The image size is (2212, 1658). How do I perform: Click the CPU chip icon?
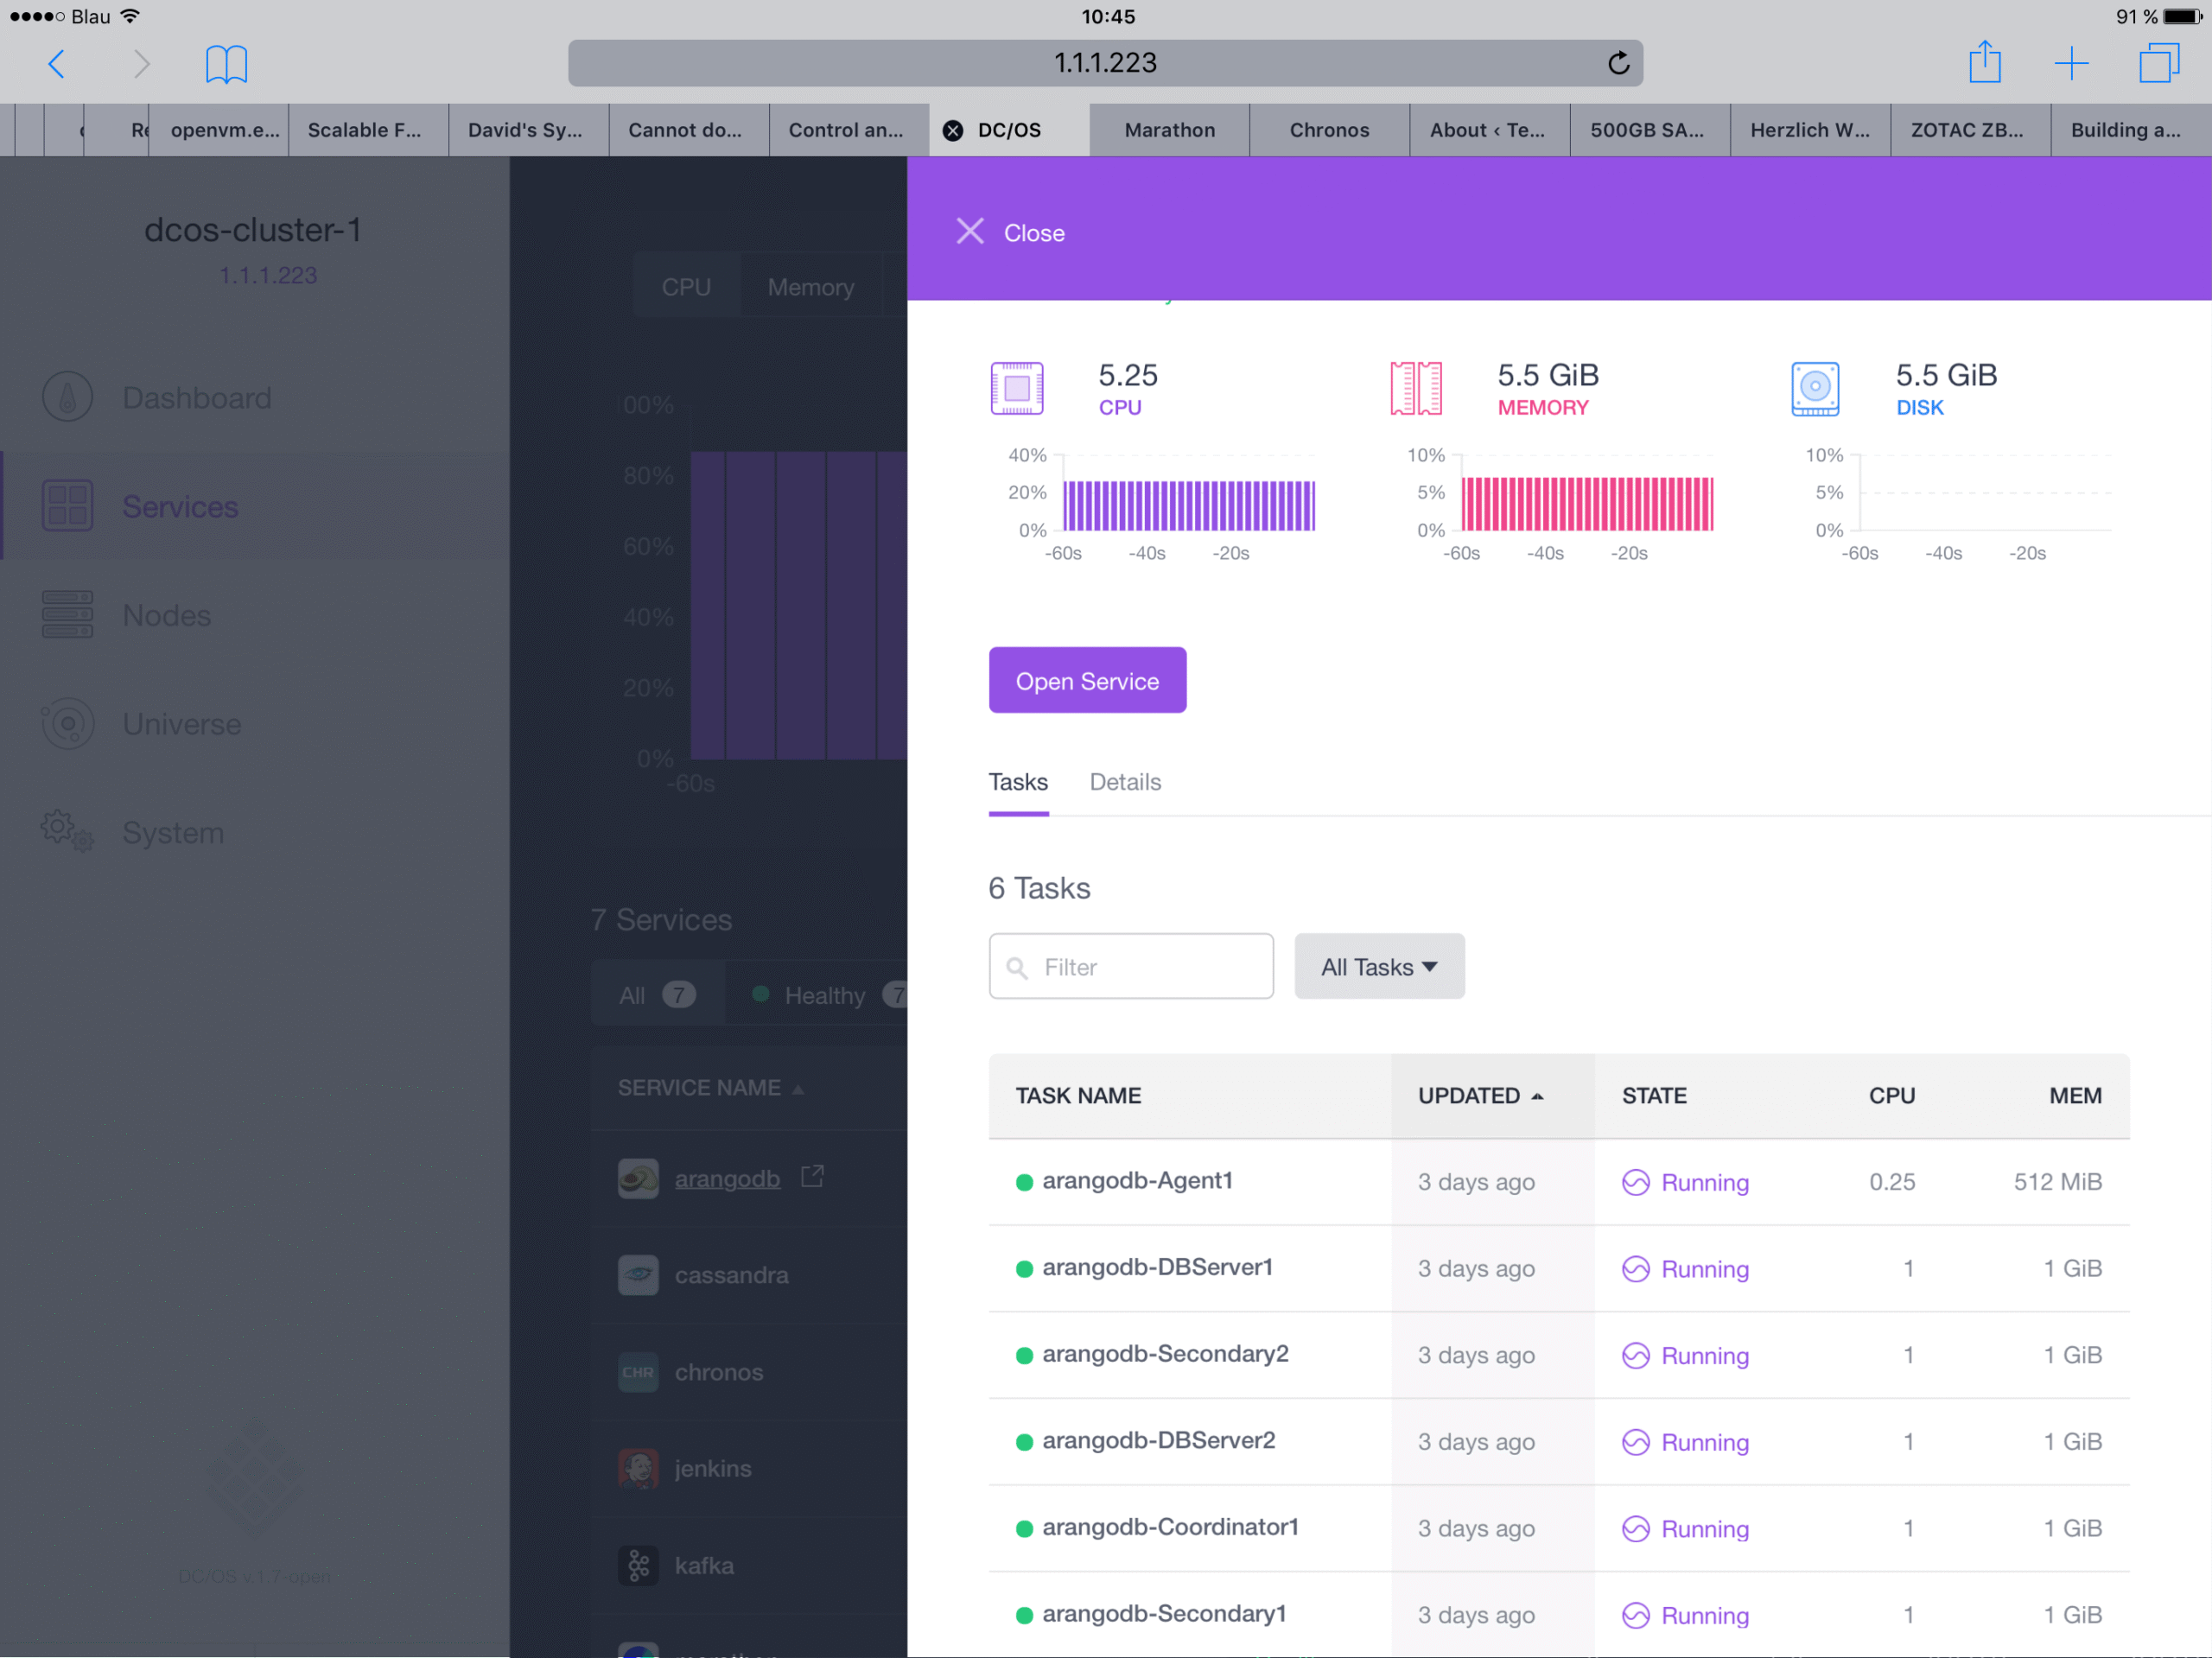pyautogui.click(x=1016, y=388)
